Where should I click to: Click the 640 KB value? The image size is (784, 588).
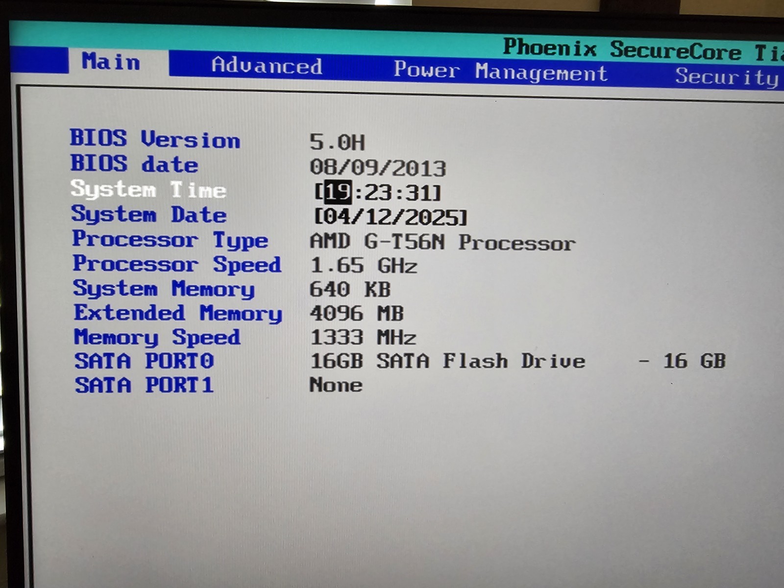[350, 289]
